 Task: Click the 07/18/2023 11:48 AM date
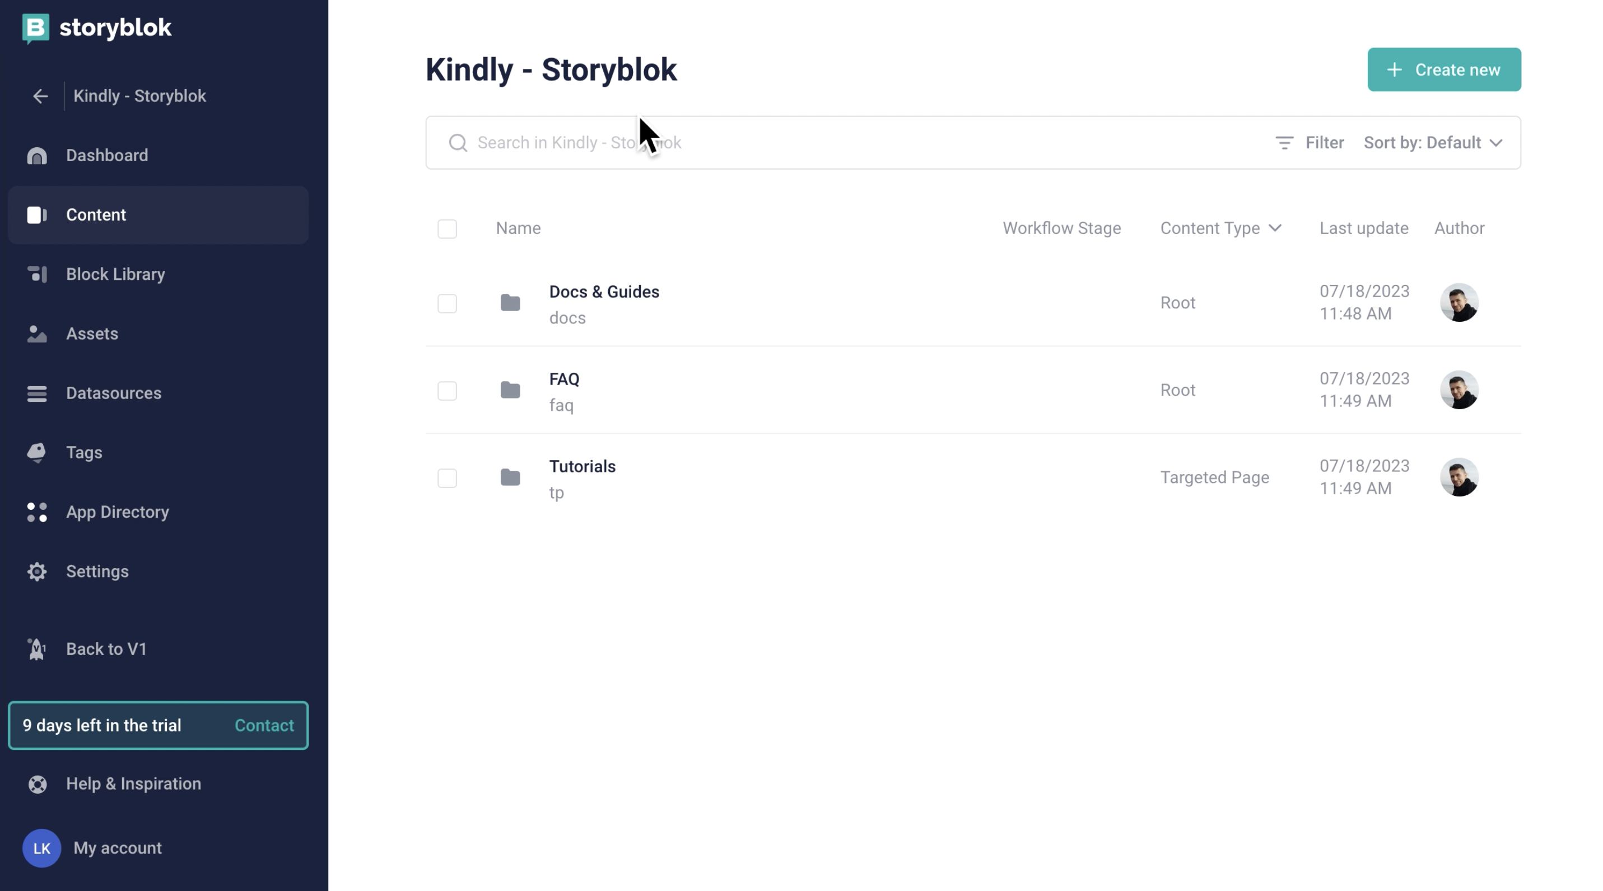[x=1364, y=303]
